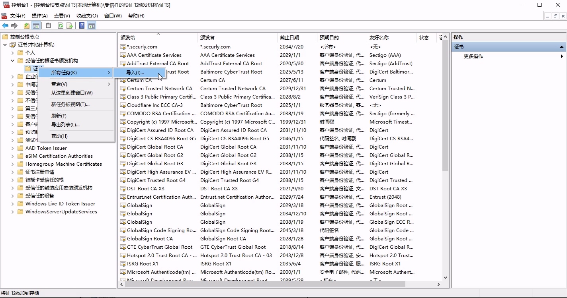Click the certificate list horizontal scrollbar thumb
This screenshot has width=567, height=298.
click(264, 284)
